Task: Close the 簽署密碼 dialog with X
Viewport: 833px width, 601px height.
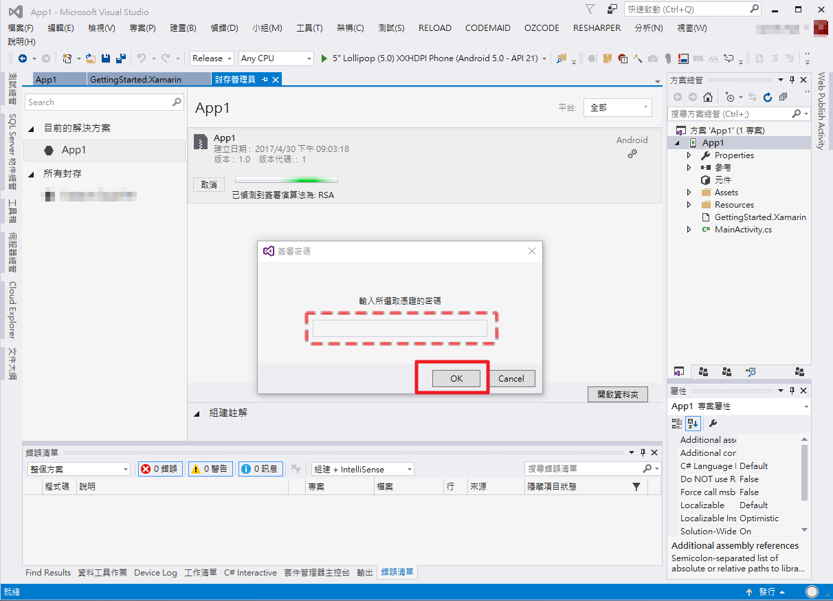Action: coord(531,251)
